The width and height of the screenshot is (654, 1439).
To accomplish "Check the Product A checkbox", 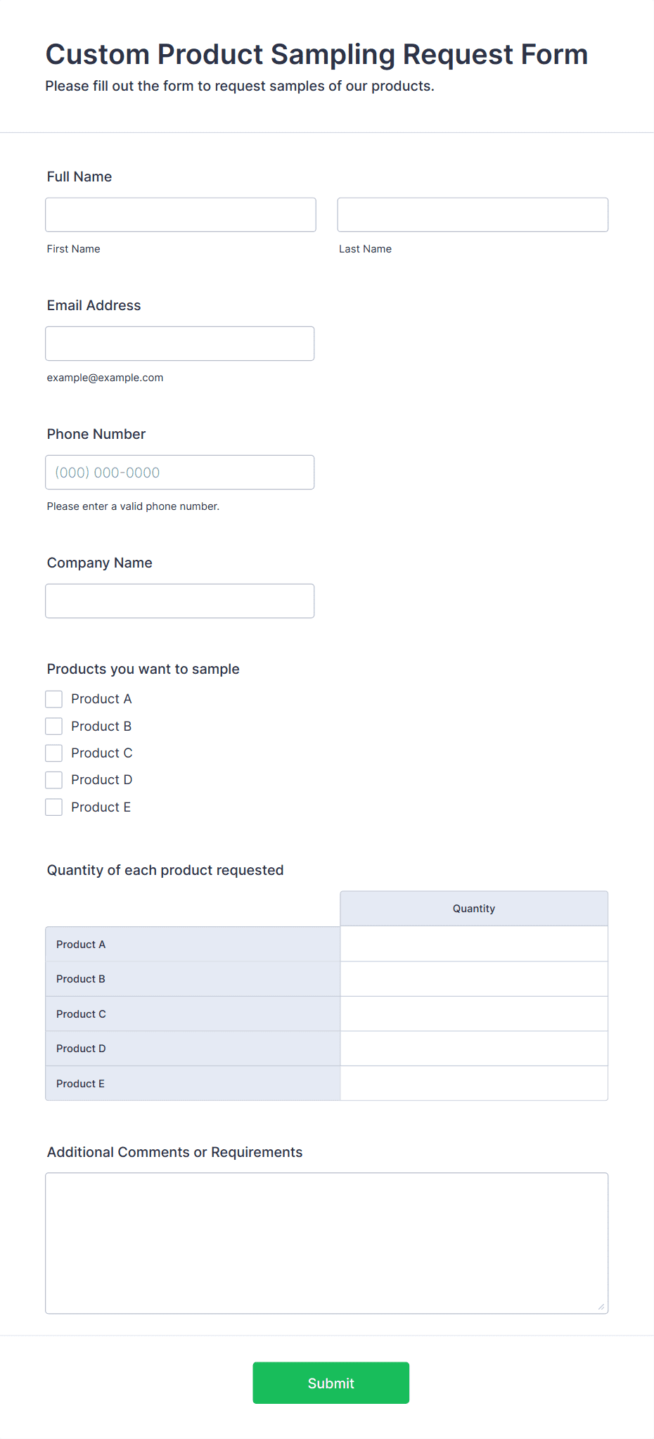I will click(x=54, y=699).
